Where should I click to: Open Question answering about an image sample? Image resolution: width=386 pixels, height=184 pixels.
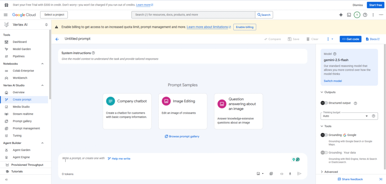point(239,111)
